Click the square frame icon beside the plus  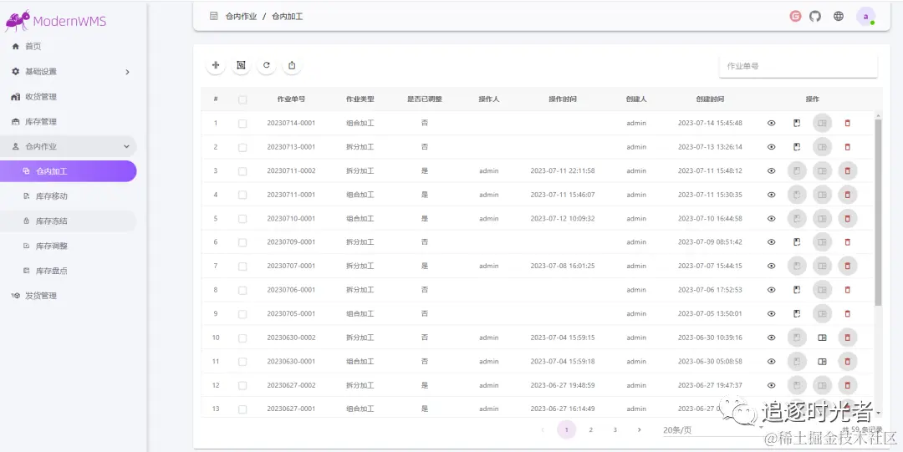tap(242, 65)
